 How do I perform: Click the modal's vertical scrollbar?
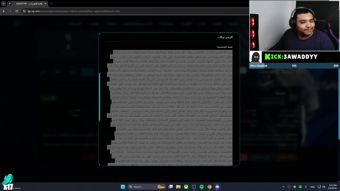[x=100, y=97]
